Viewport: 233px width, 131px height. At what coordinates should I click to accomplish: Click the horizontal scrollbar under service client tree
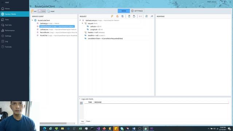(x=53, y=123)
